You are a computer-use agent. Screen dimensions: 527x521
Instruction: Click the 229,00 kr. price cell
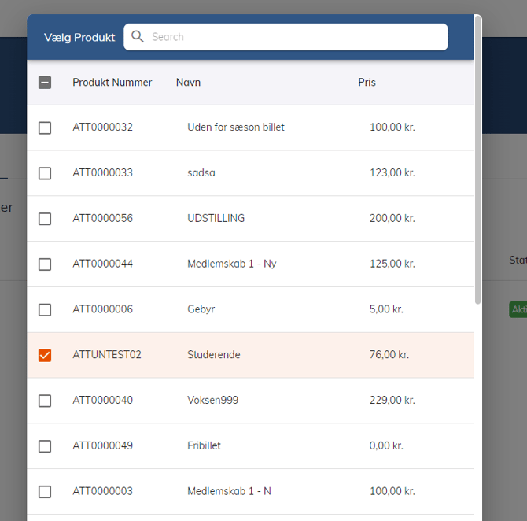[x=392, y=401]
